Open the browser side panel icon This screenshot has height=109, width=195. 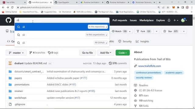pos(183,7)
